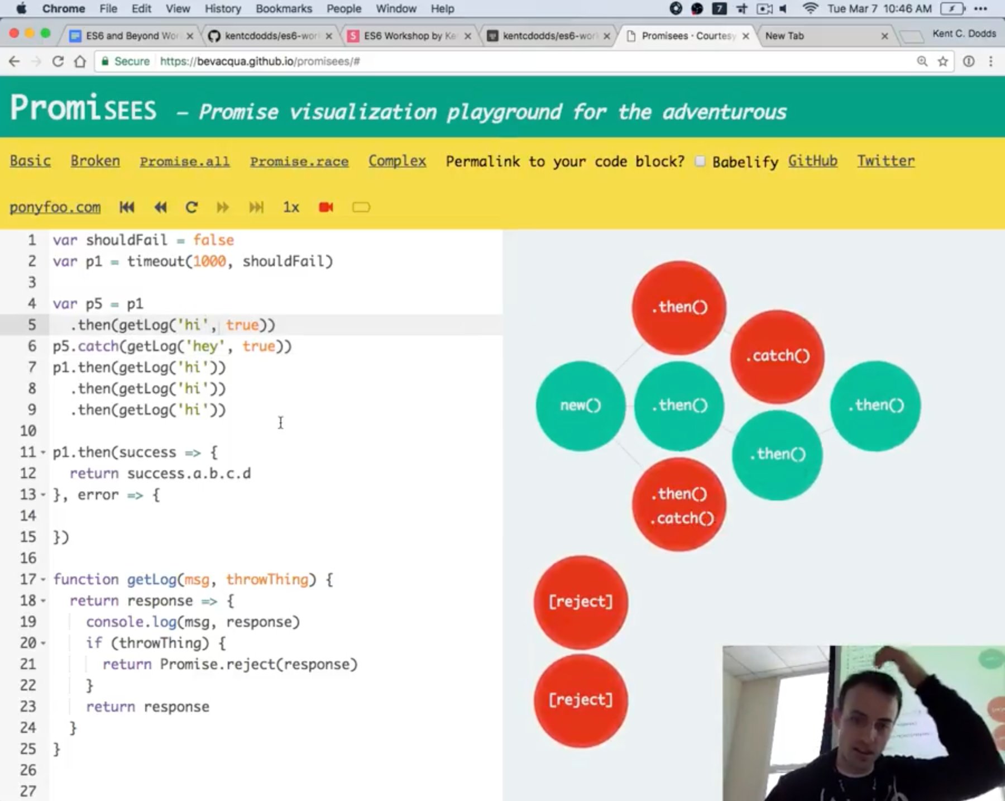Click the 'var shouldFail = false' line
This screenshot has height=801, width=1005.
143,240
